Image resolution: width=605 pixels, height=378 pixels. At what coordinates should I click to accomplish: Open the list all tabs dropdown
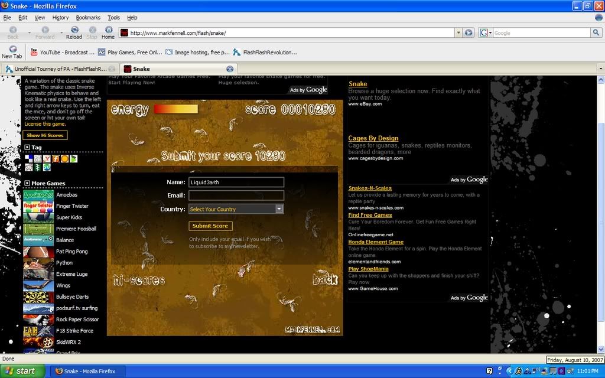(600, 69)
